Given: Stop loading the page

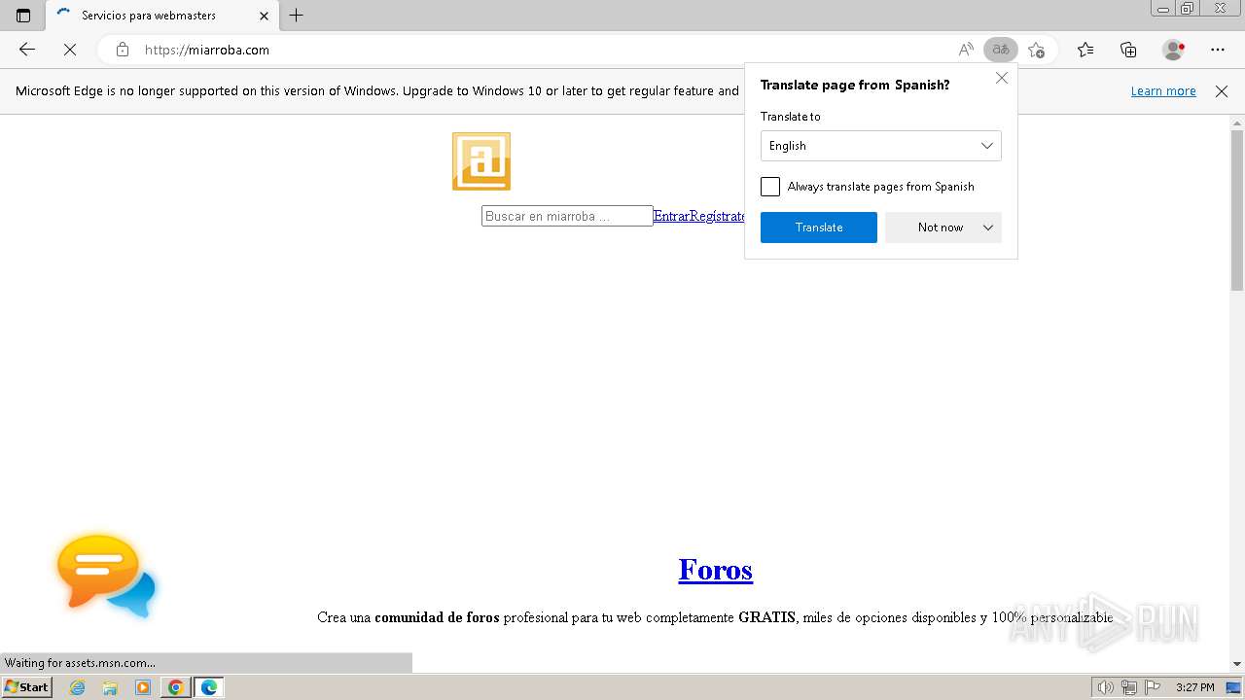Looking at the screenshot, I should tap(70, 50).
